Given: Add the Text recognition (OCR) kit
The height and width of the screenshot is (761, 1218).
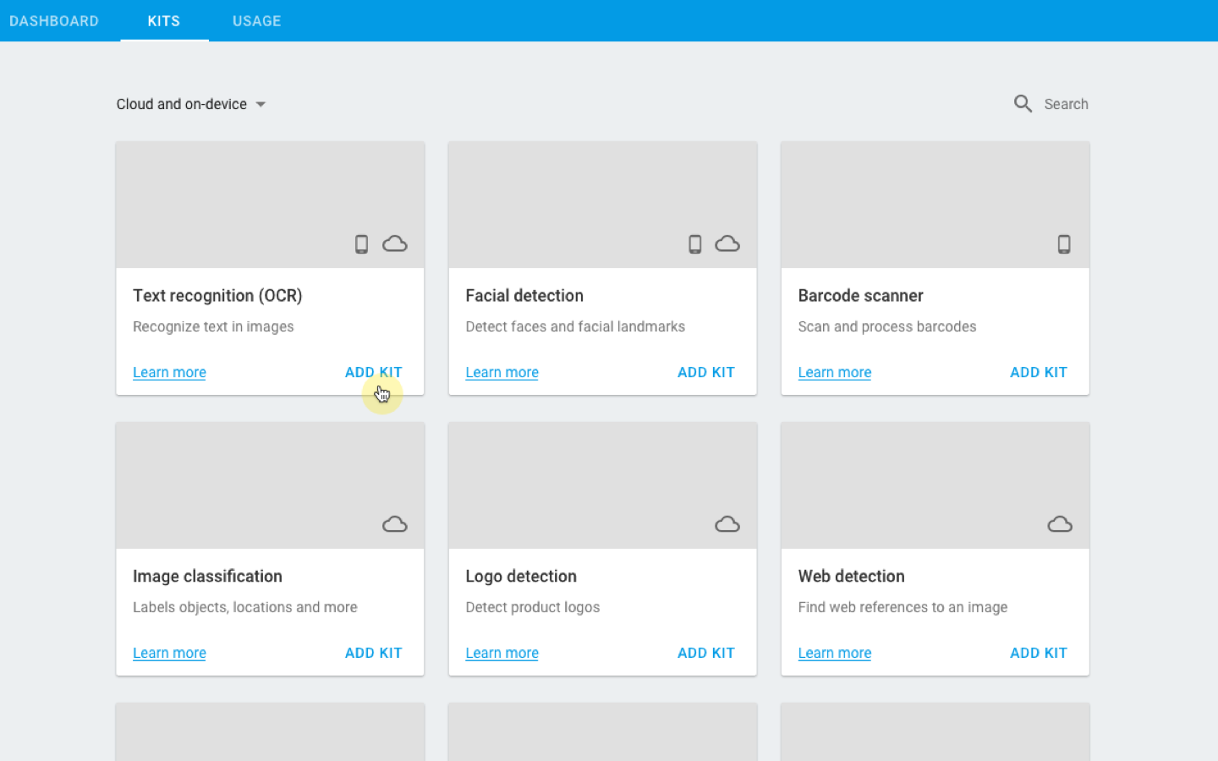Looking at the screenshot, I should click(x=373, y=372).
